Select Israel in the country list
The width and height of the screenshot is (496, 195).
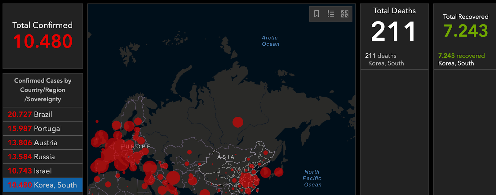pos(43,171)
